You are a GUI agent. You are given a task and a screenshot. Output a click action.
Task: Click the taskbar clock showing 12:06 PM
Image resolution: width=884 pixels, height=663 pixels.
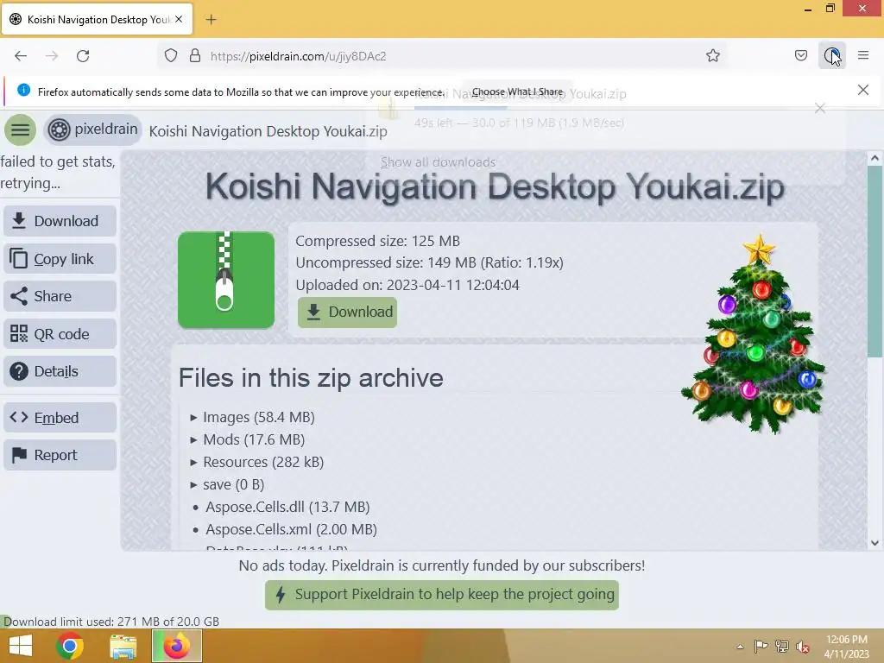click(x=846, y=647)
